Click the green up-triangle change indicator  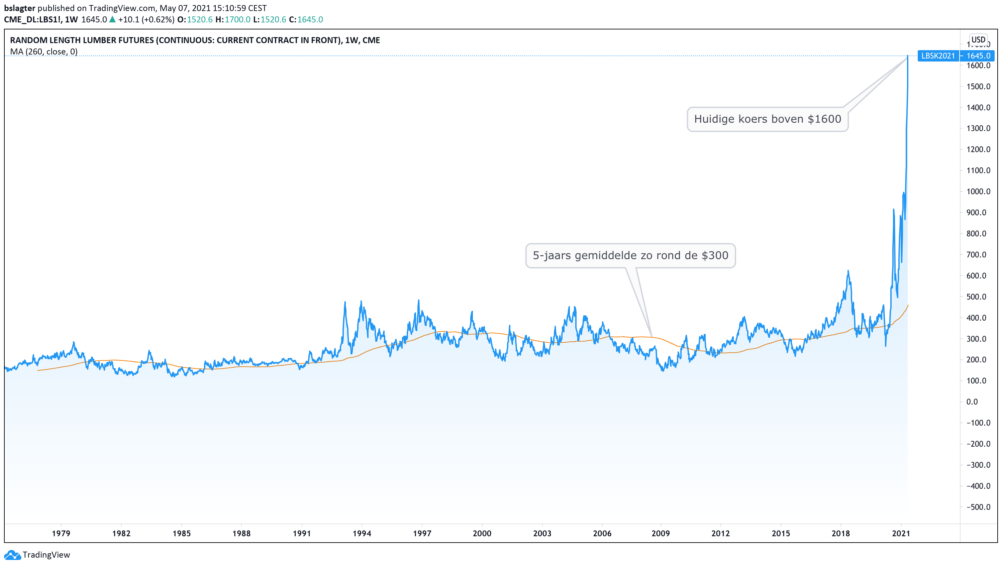[112, 19]
